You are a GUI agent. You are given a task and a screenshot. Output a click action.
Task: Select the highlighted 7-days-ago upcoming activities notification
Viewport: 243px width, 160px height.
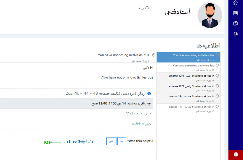click(x=188, y=57)
